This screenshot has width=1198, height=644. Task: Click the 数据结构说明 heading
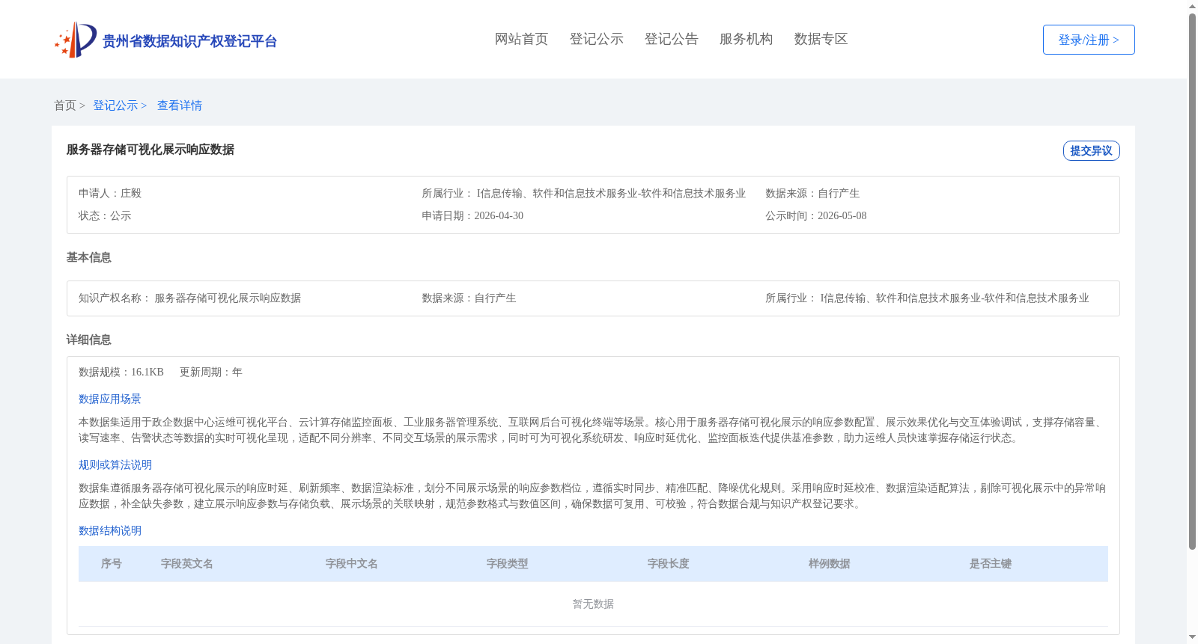pyautogui.click(x=110, y=530)
